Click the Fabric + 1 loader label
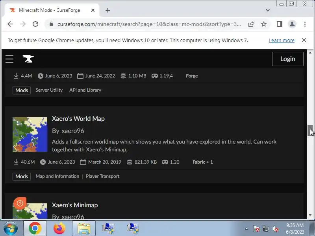 pos(203,162)
